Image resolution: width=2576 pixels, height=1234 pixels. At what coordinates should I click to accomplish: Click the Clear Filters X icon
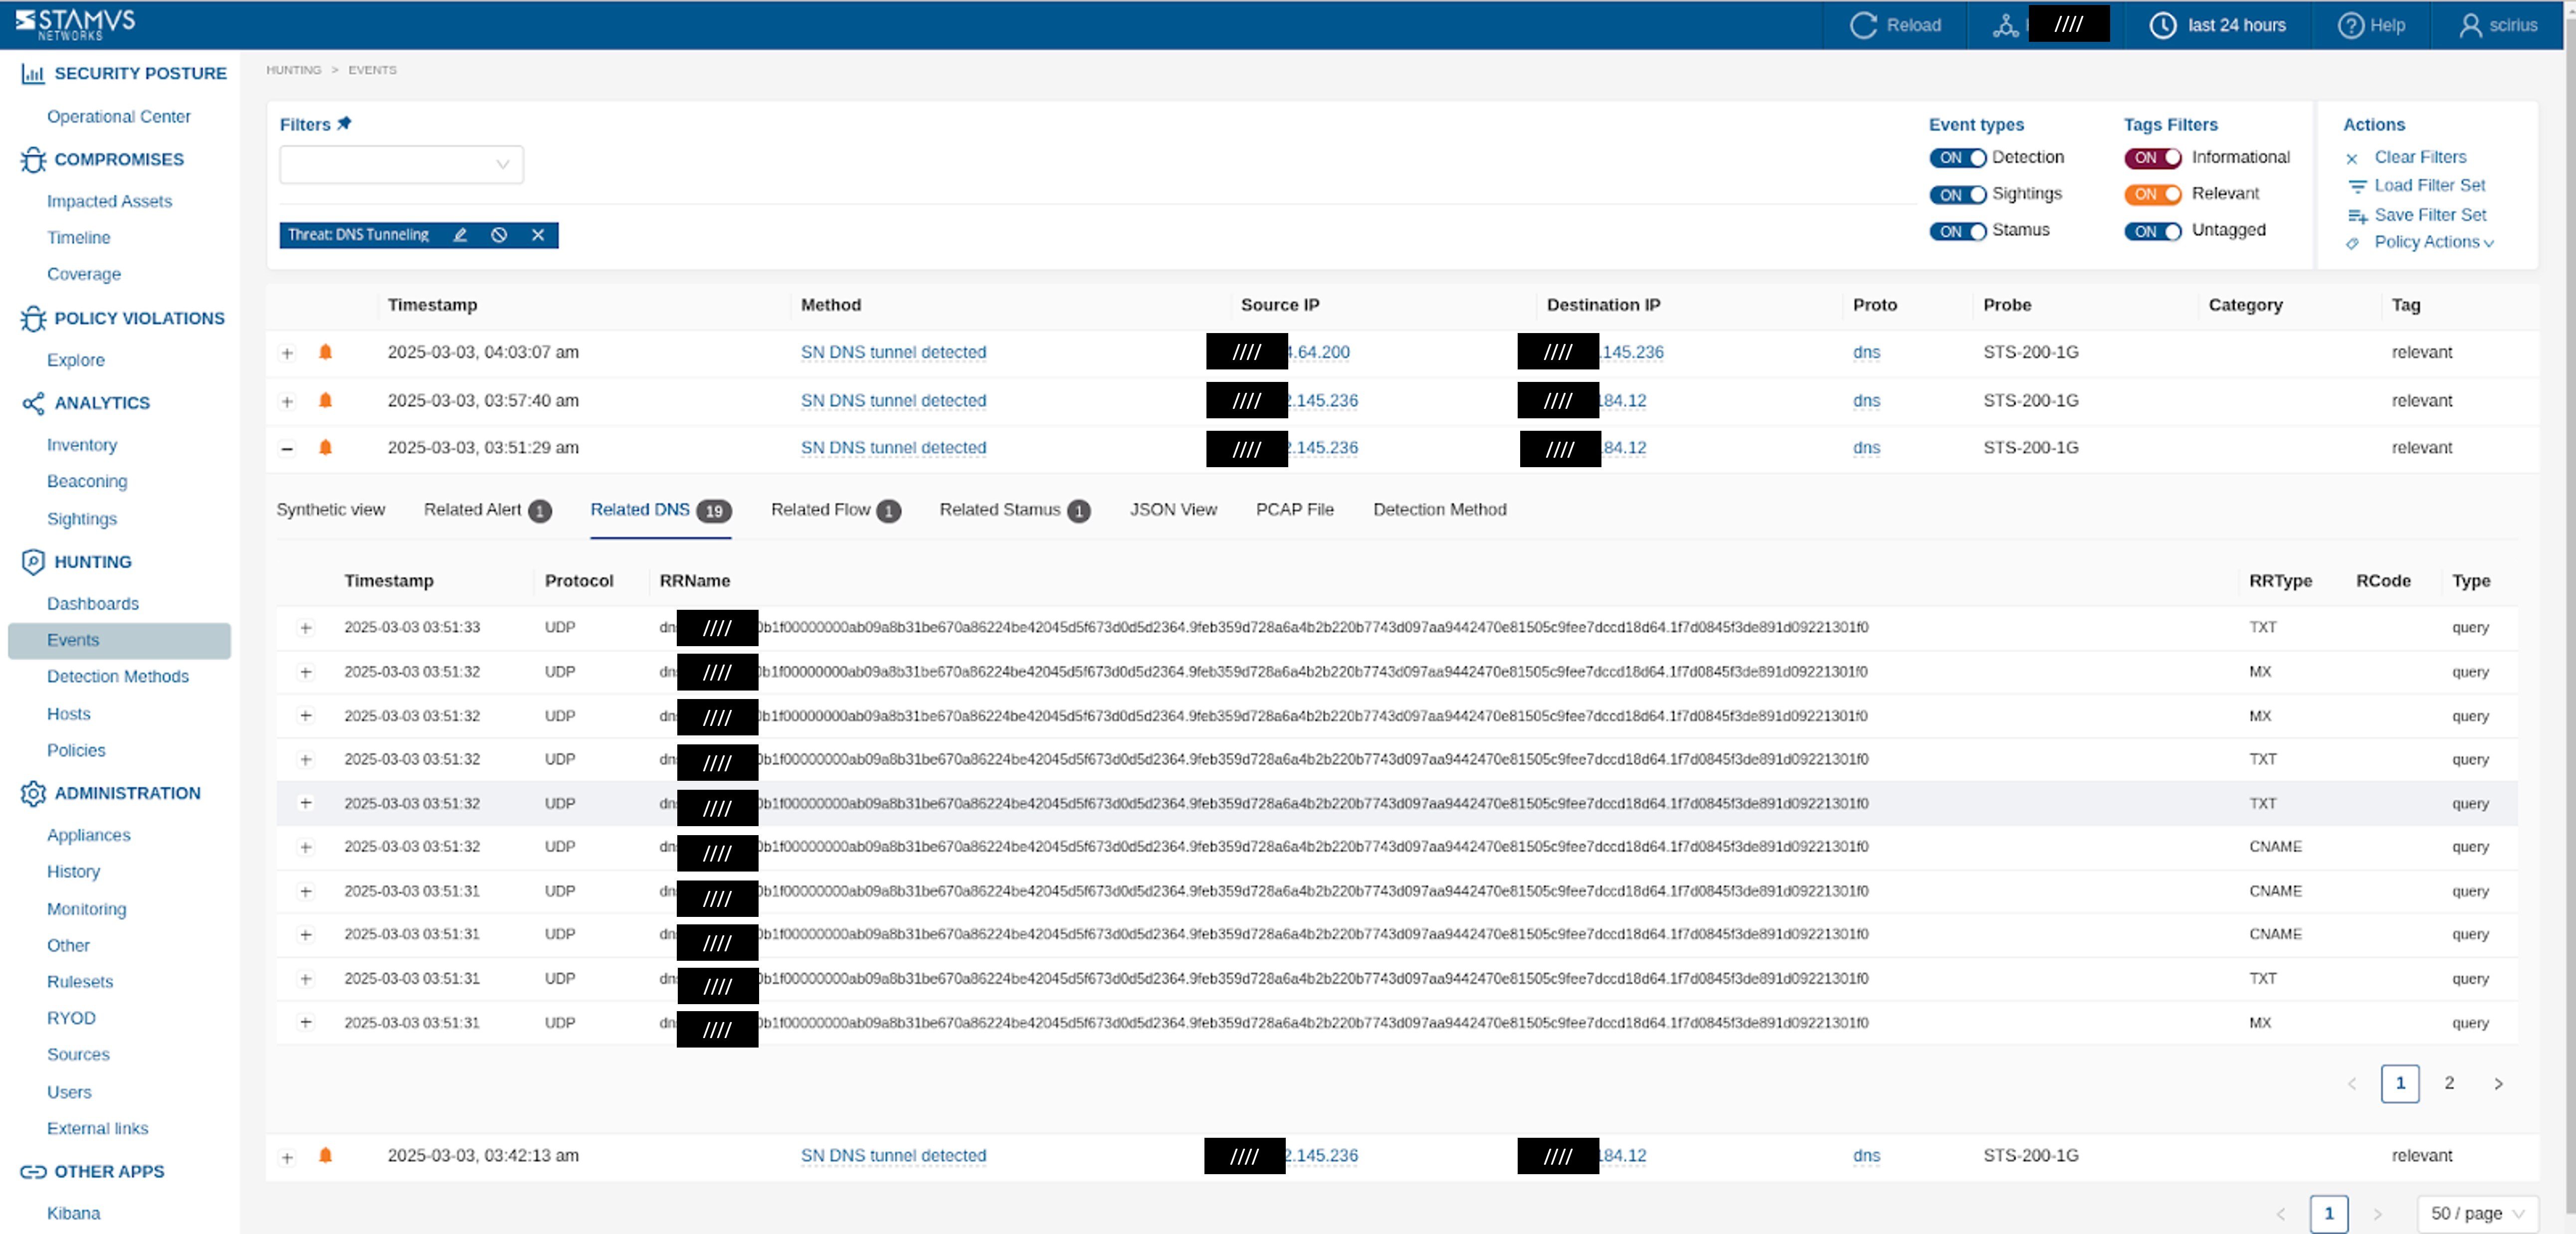[x=2352, y=158]
